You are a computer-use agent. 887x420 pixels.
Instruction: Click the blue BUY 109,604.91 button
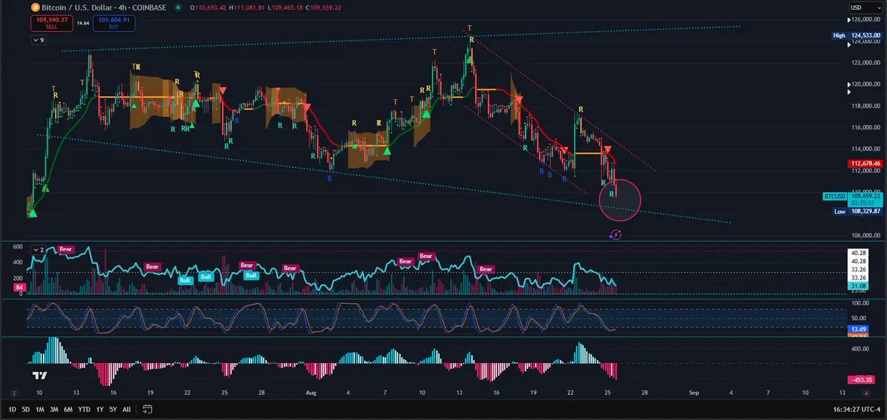114,23
